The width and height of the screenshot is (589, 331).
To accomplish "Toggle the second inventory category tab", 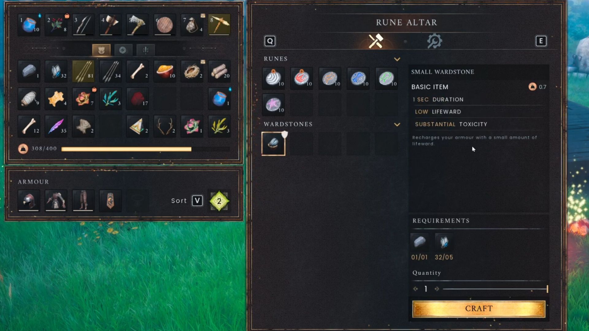I will click(x=123, y=50).
